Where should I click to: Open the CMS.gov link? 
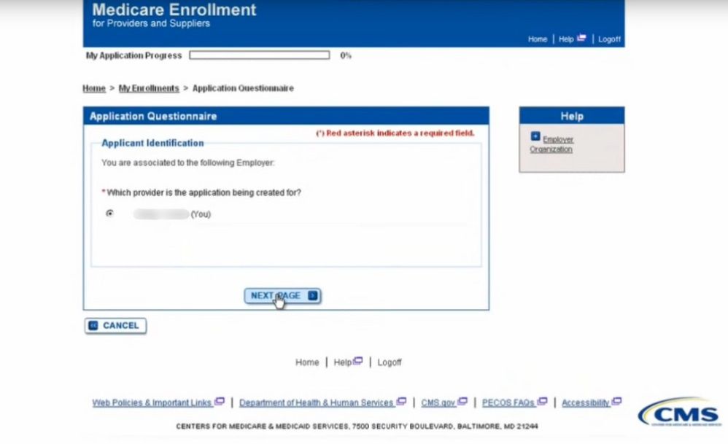click(x=438, y=402)
